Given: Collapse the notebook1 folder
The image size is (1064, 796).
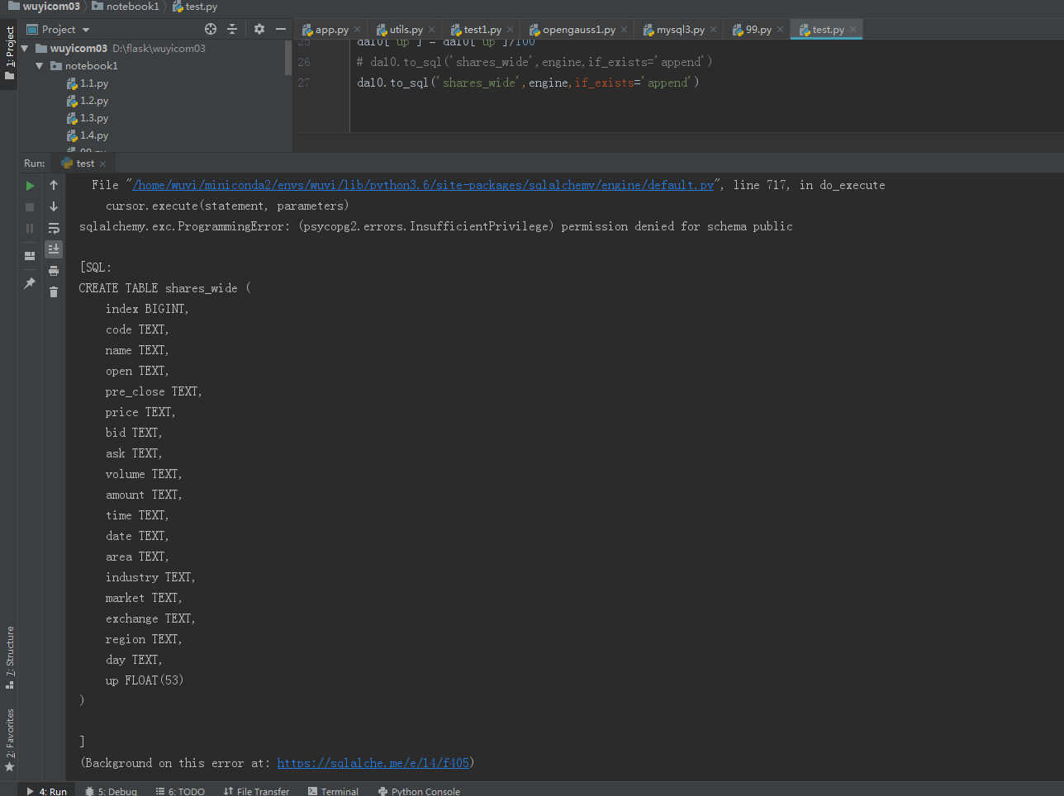Looking at the screenshot, I should click(x=39, y=66).
